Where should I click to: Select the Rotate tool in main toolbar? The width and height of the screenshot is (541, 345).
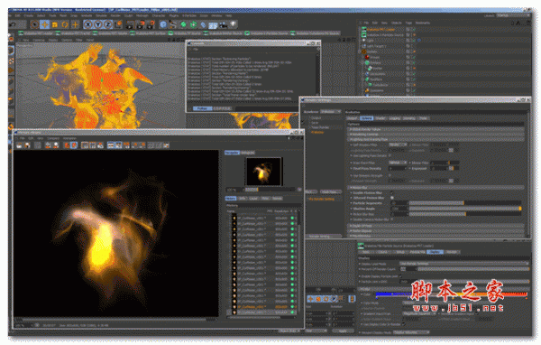coord(65,24)
